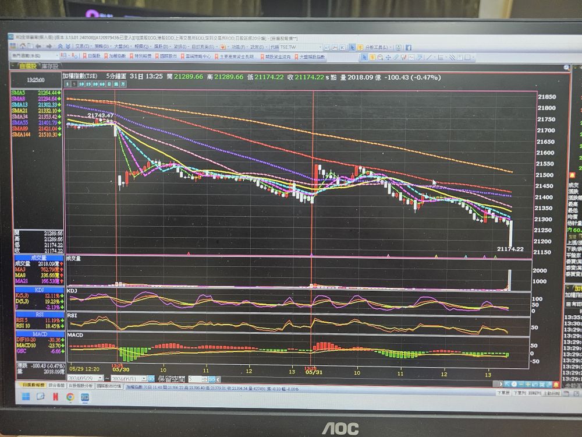Select the trend line drawing tool
This screenshot has height=437, width=582.
429,57
